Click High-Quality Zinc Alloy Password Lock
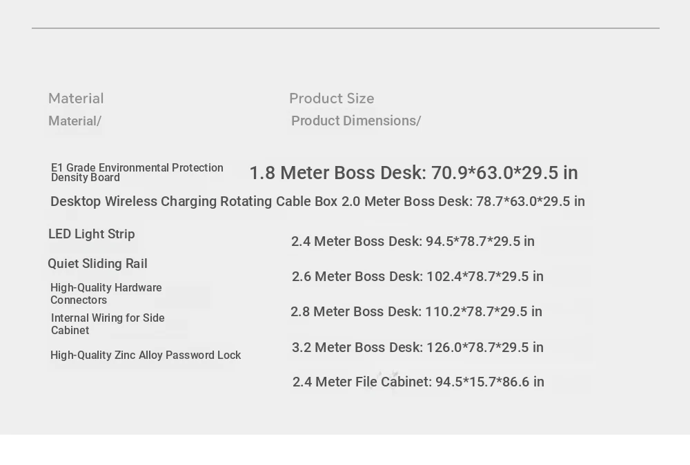The width and height of the screenshot is (690, 465). click(146, 355)
